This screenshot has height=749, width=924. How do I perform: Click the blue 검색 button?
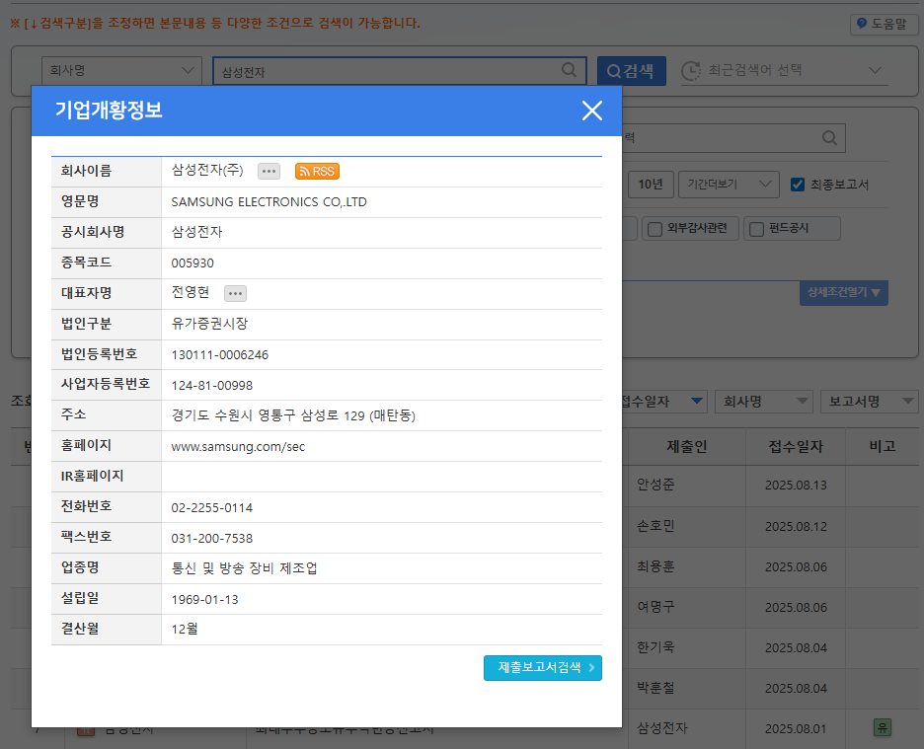click(x=631, y=71)
